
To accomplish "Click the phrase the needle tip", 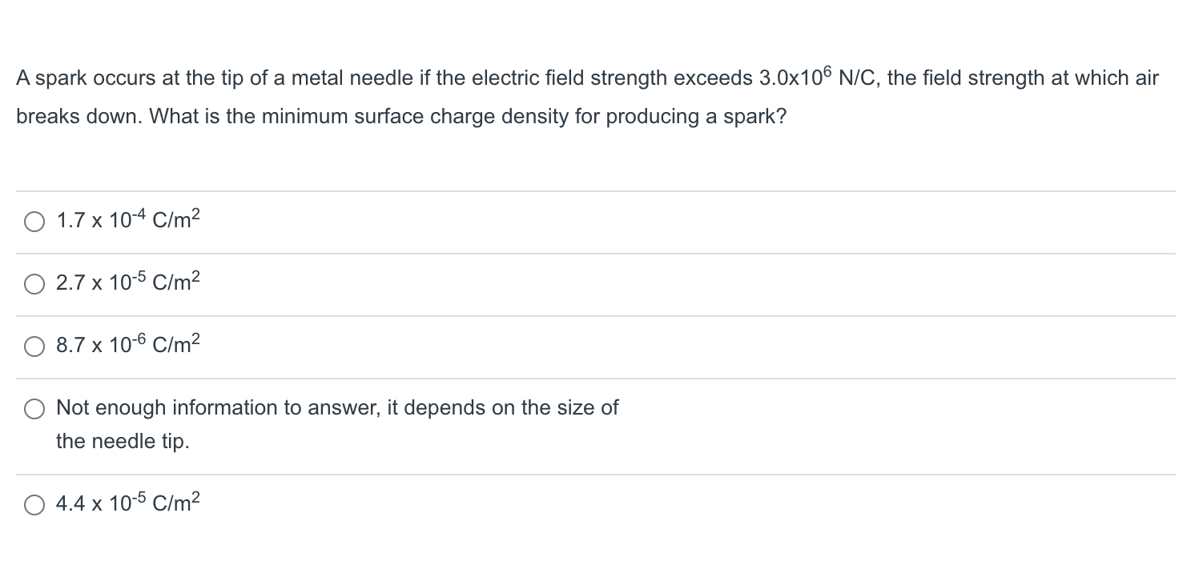I will click(121, 441).
